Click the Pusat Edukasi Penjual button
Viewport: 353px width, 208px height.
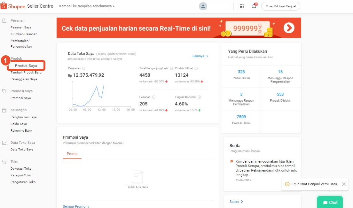280,6
